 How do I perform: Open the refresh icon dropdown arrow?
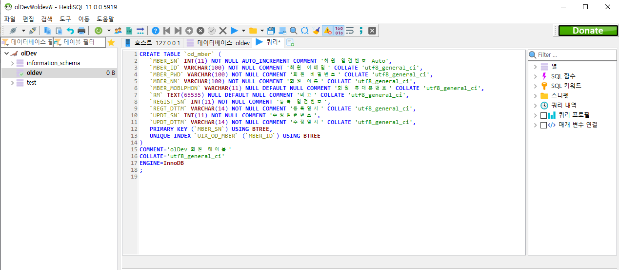click(x=109, y=31)
